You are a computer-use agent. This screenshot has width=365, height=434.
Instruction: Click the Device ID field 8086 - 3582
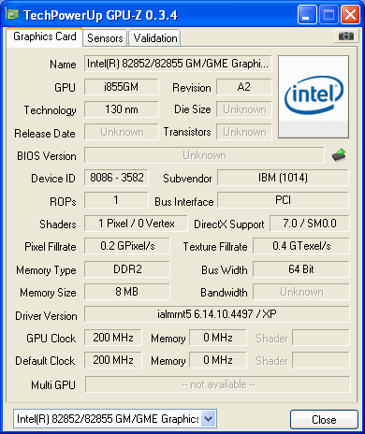click(x=116, y=178)
